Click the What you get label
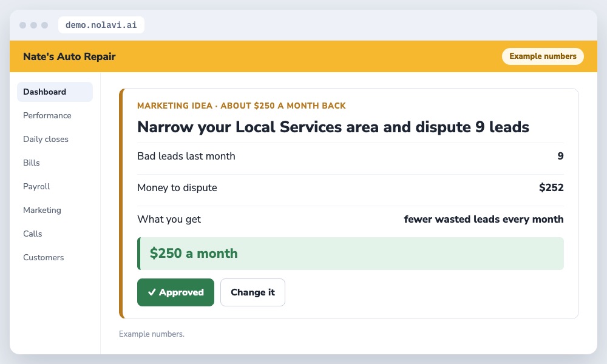 coord(169,220)
